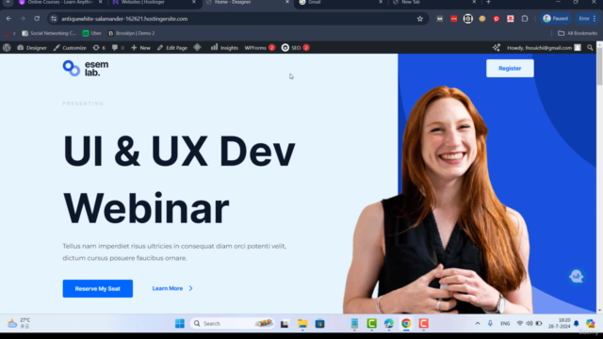Reload the page with the refresh icon
603x339 pixels.
(37, 19)
